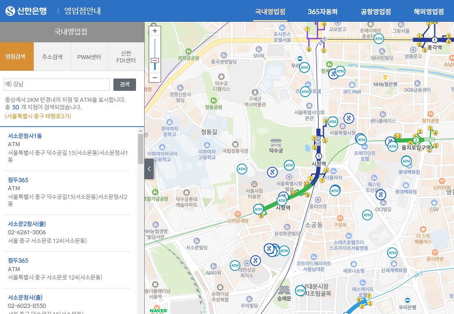Click the ATM icon near 시청역 station
Image resolution: width=454 pixels, height=314 pixels.
[282, 200]
